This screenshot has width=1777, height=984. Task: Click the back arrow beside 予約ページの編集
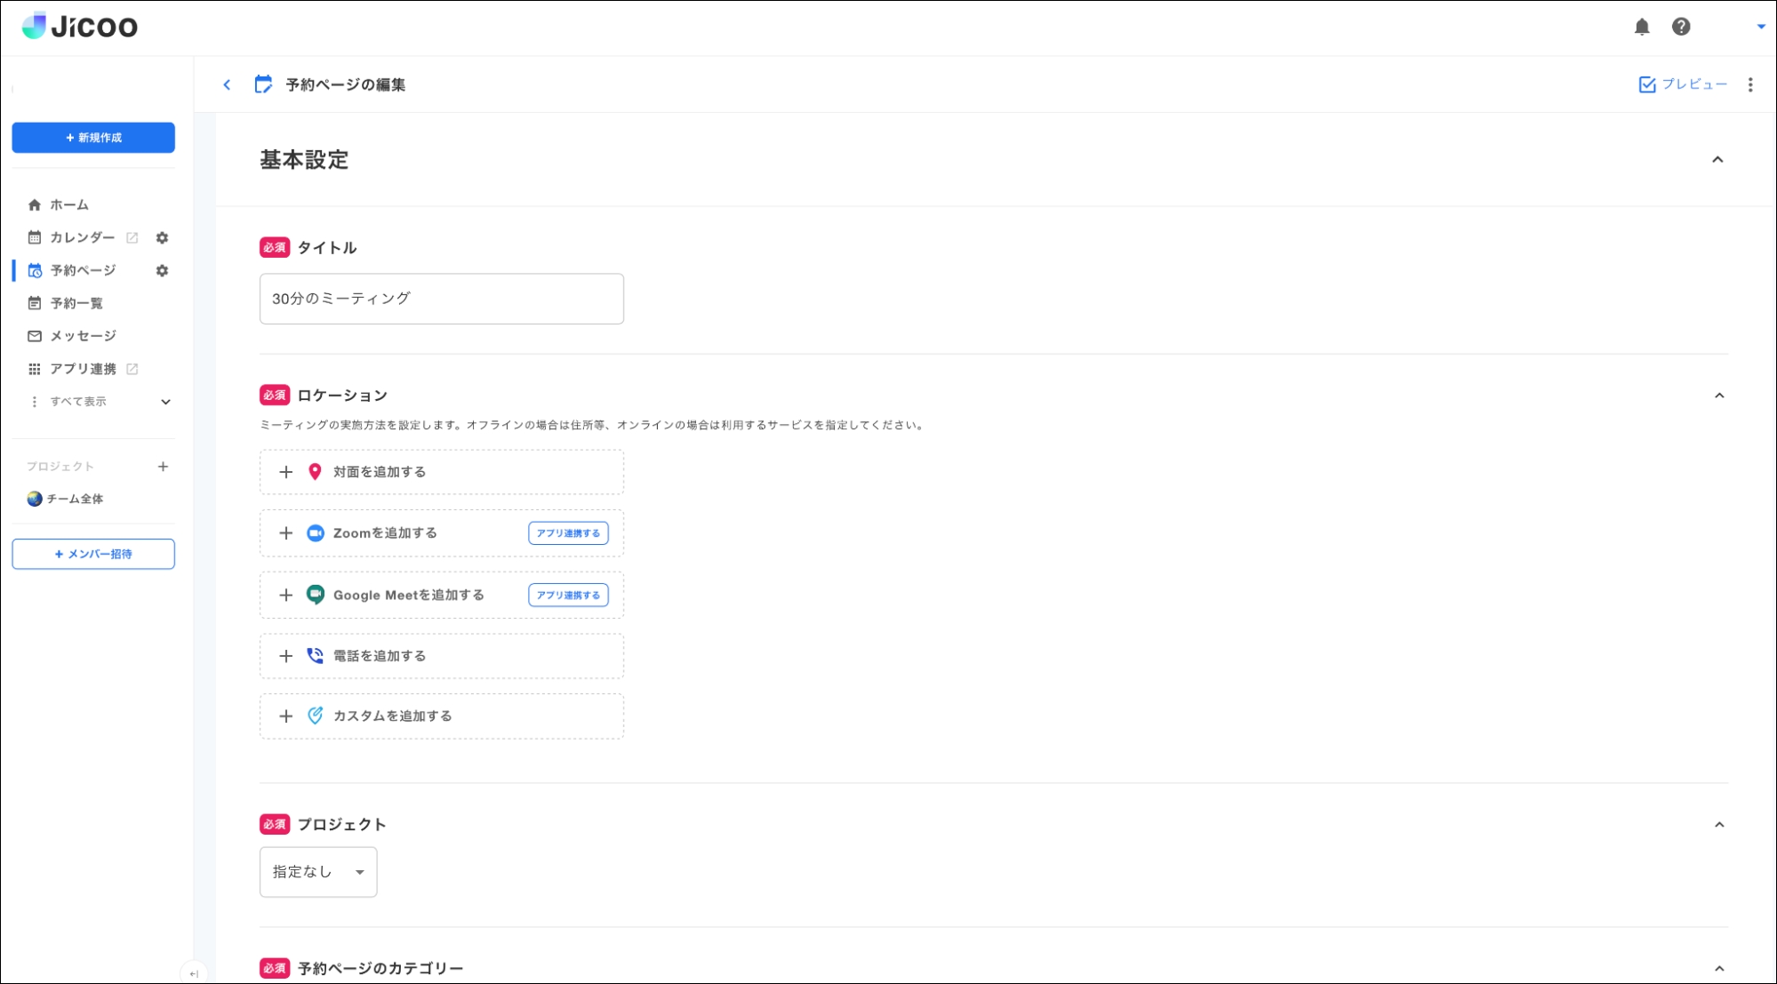(x=227, y=84)
